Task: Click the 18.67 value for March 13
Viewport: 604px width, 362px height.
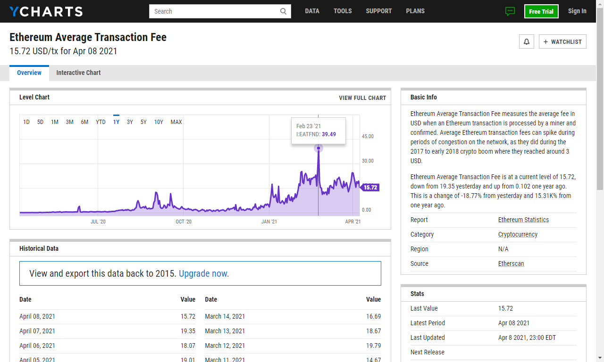Action: click(373, 331)
